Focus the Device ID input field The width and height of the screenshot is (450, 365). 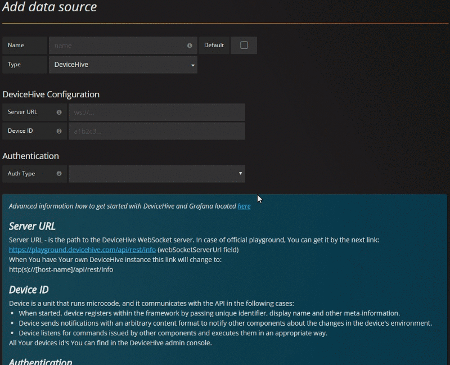point(157,131)
